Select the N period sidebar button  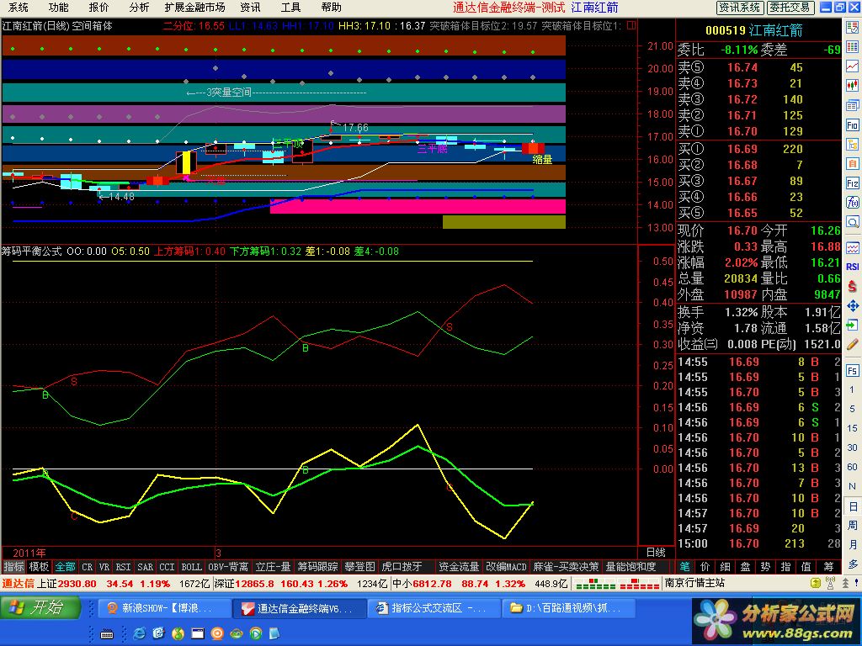[x=852, y=486]
